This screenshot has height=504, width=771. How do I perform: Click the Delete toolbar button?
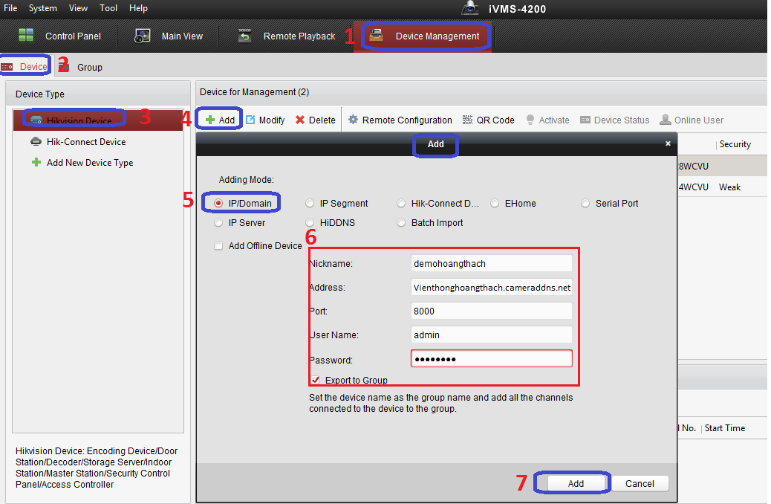tap(315, 120)
